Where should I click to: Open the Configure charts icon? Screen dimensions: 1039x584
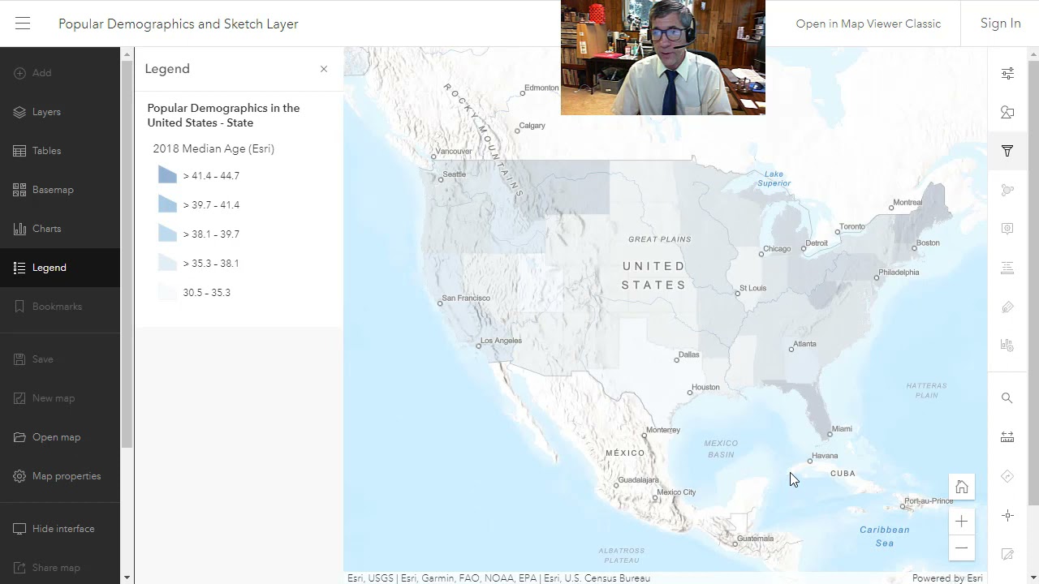coord(1007,346)
